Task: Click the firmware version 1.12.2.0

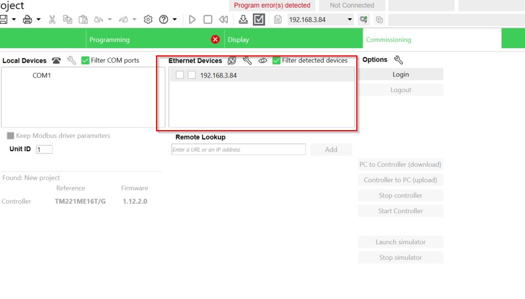Action: pos(135,202)
